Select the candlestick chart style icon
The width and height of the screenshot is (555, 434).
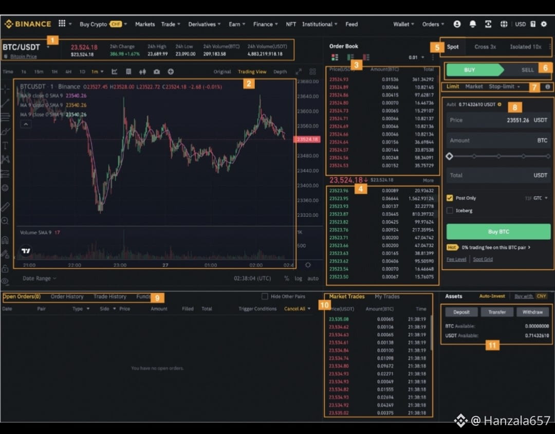tap(143, 71)
